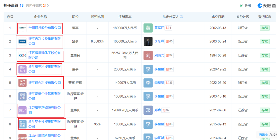Open legal representative 刘晓光 link
Viewport: 277px width, 140px height.
coord(159,55)
